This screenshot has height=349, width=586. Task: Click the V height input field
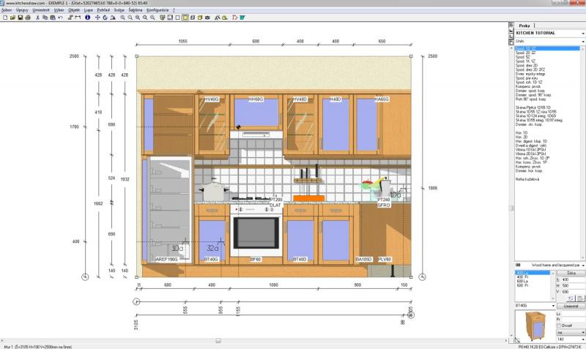pyautogui.click(x=570, y=290)
